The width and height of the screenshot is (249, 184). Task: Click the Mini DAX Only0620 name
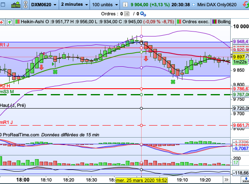coord(217,5)
